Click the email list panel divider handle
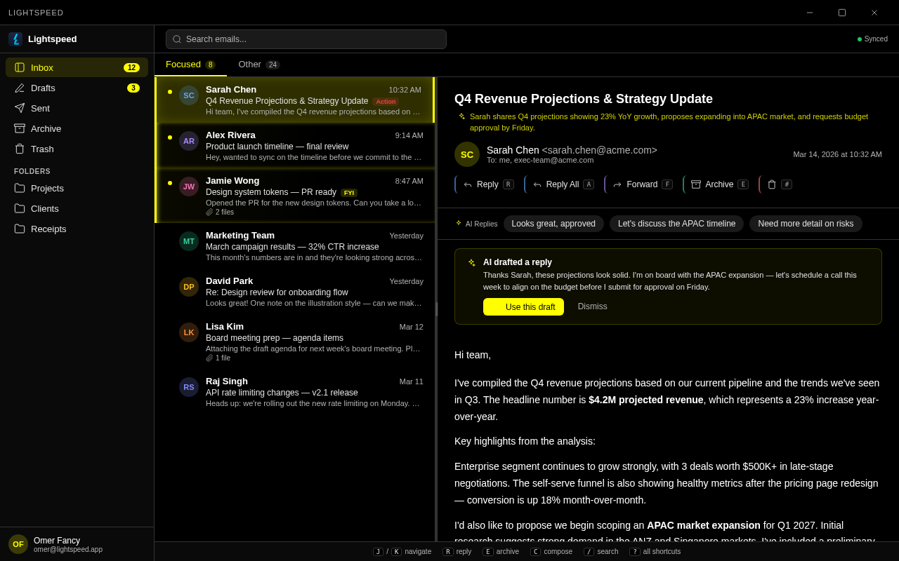The height and width of the screenshot is (561, 899). (436, 309)
